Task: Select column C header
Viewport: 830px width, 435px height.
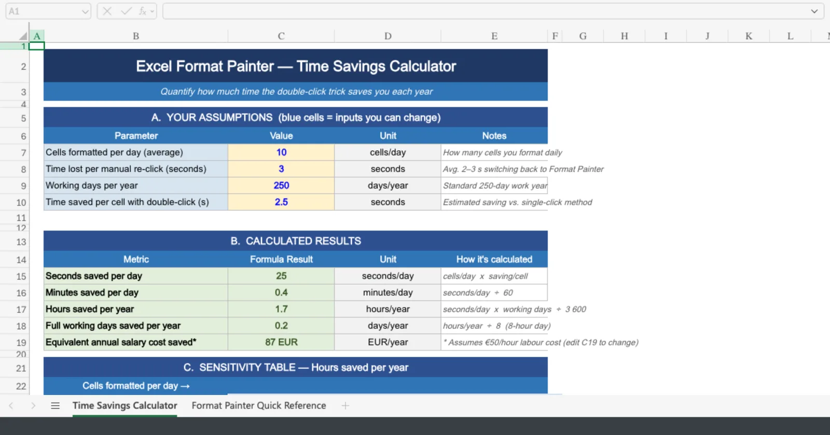Action: pos(281,36)
